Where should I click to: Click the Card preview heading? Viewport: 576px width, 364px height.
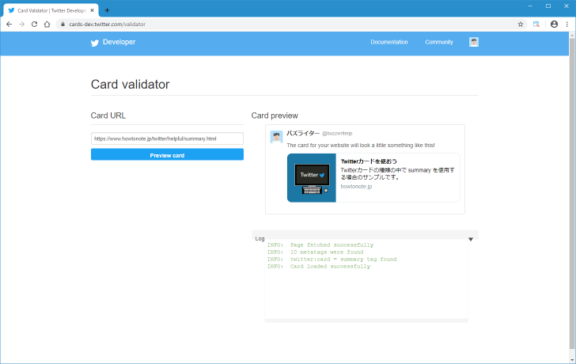pos(275,116)
